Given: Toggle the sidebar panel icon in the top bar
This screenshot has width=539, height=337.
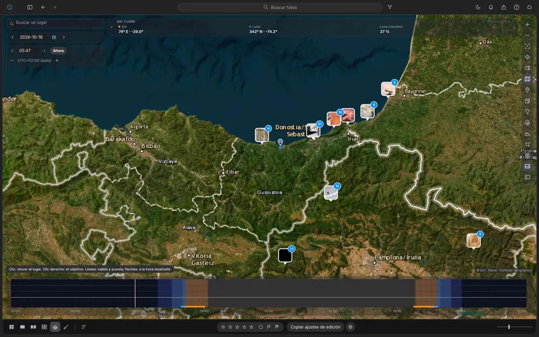Looking at the screenshot, I should click(30, 7).
